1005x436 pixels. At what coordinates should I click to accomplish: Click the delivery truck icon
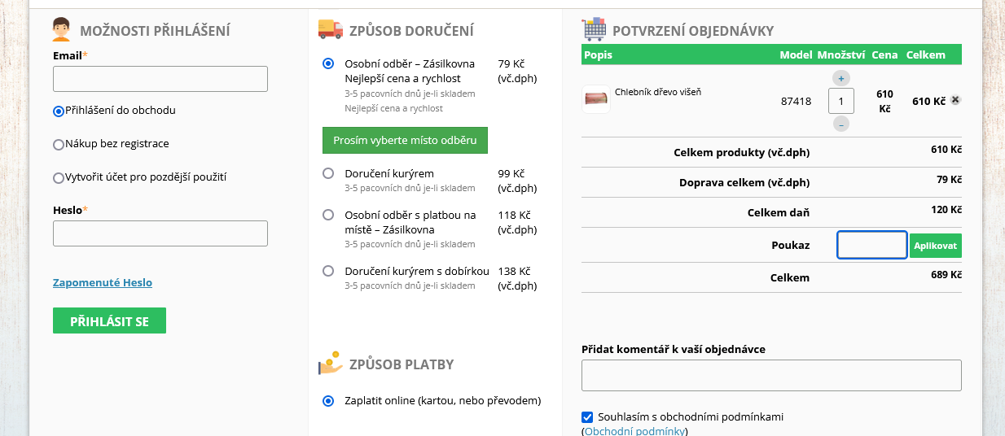330,29
